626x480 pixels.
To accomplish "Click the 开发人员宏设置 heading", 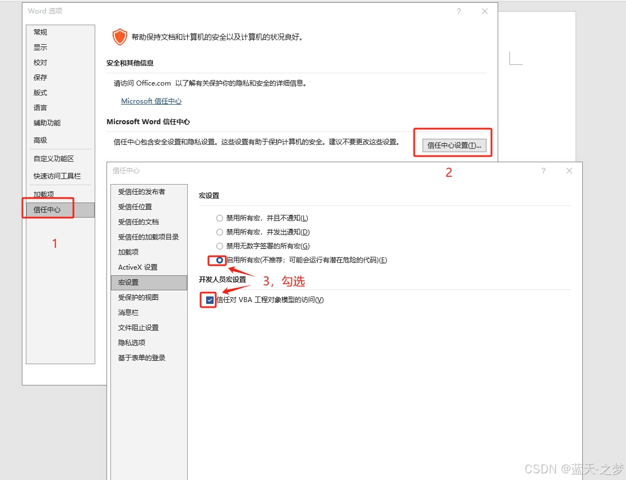I will (x=222, y=280).
